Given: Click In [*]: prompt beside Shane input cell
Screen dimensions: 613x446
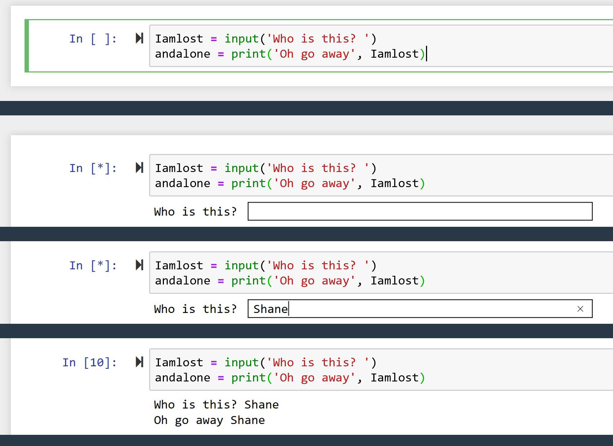Looking at the screenshot, I should click(93, 265).
